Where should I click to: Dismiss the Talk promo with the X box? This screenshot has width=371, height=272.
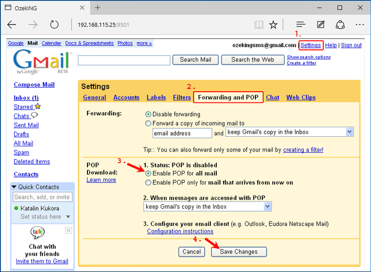coord(68,230)
